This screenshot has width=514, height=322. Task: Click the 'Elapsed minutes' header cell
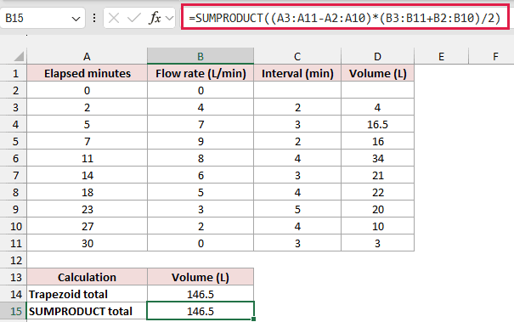87,73
